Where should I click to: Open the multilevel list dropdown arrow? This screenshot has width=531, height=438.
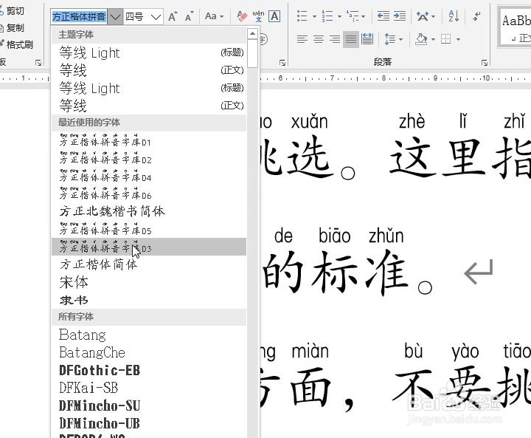[364, 16]
